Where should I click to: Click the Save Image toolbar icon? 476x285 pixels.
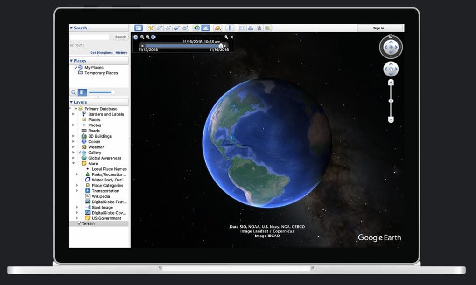tap(259, 28)
